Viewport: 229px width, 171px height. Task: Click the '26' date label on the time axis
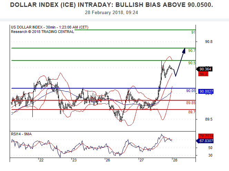tap(108, 160)
